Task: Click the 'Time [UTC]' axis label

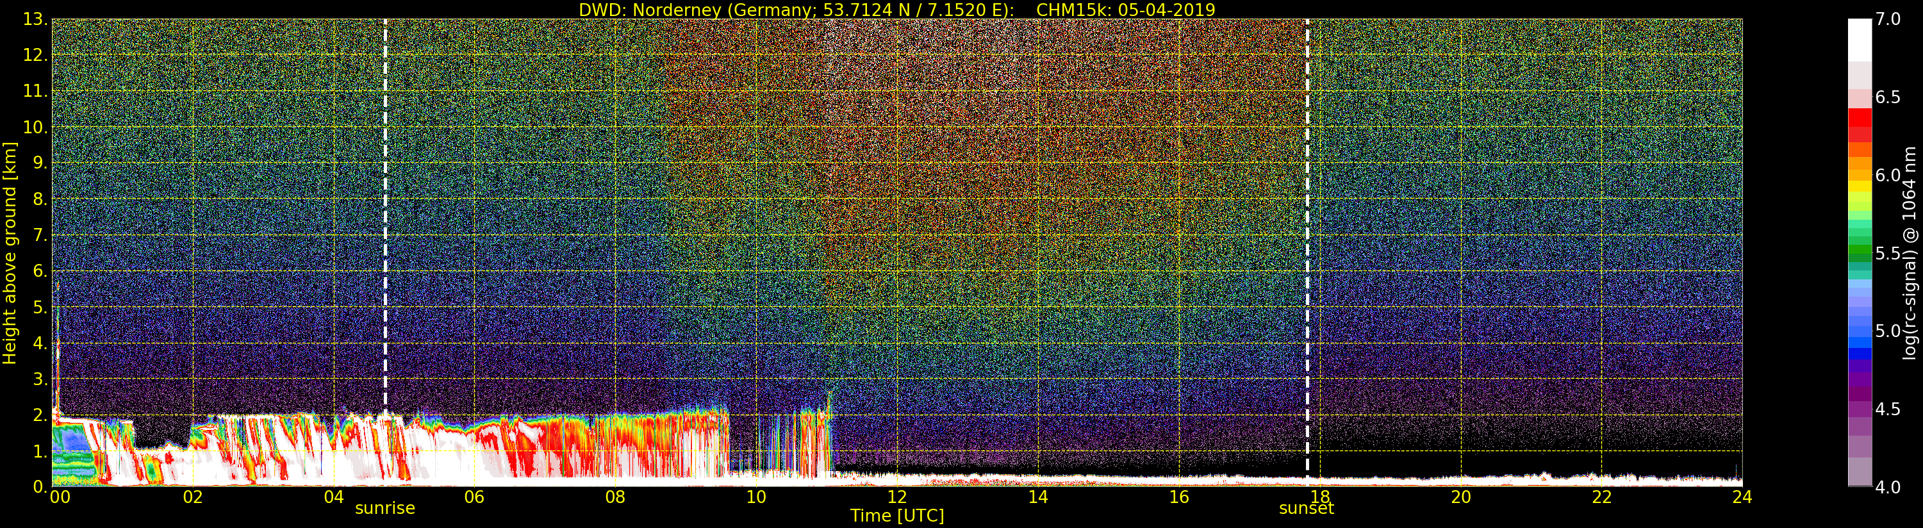Action: (x=897, y=516)
